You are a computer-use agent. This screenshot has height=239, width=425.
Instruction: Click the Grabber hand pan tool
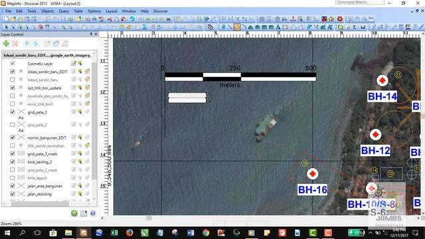click(x=84, y=27)
